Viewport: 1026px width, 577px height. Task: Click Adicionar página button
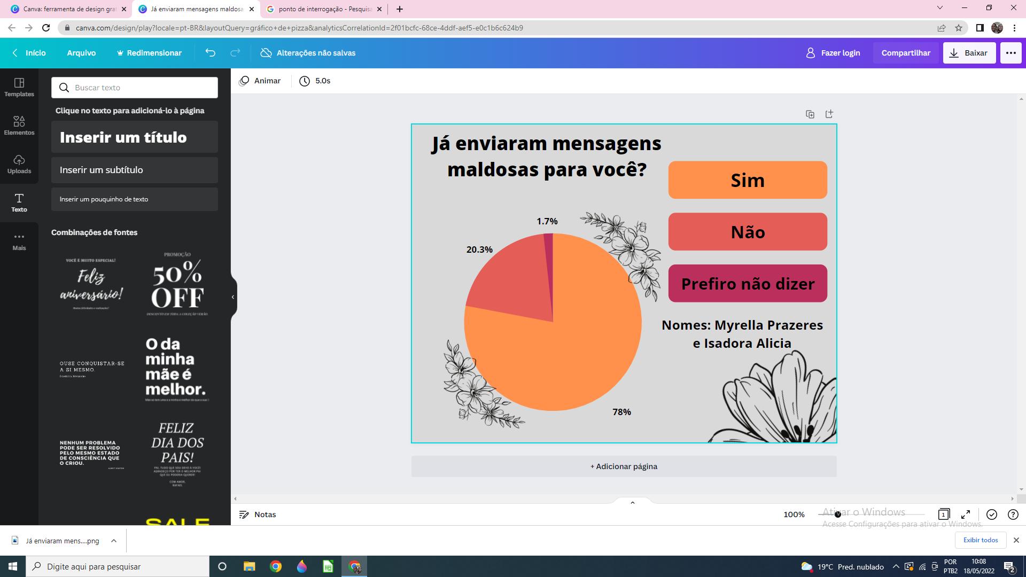click(x=624, y=466)
